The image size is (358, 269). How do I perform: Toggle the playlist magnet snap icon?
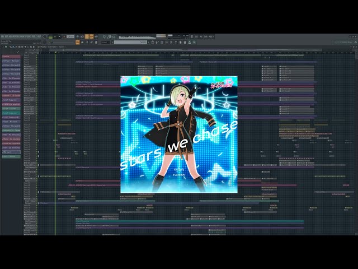tap(6, 47)
